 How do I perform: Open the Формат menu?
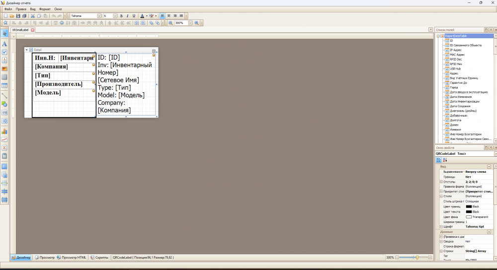(45, 9)
